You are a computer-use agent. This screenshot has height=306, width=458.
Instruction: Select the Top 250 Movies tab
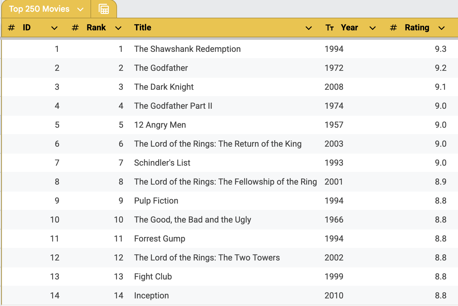point(39,9)
